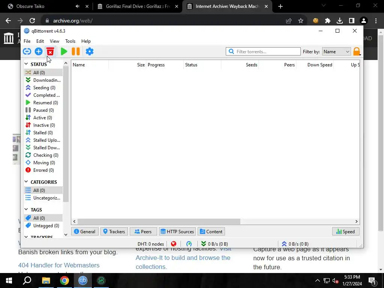This screenshot has width=384, height=288.
Task: Switch to Trackers tab
Action: click(x=114, y=232)
